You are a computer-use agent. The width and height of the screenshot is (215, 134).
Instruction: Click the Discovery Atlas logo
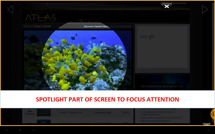41,17
